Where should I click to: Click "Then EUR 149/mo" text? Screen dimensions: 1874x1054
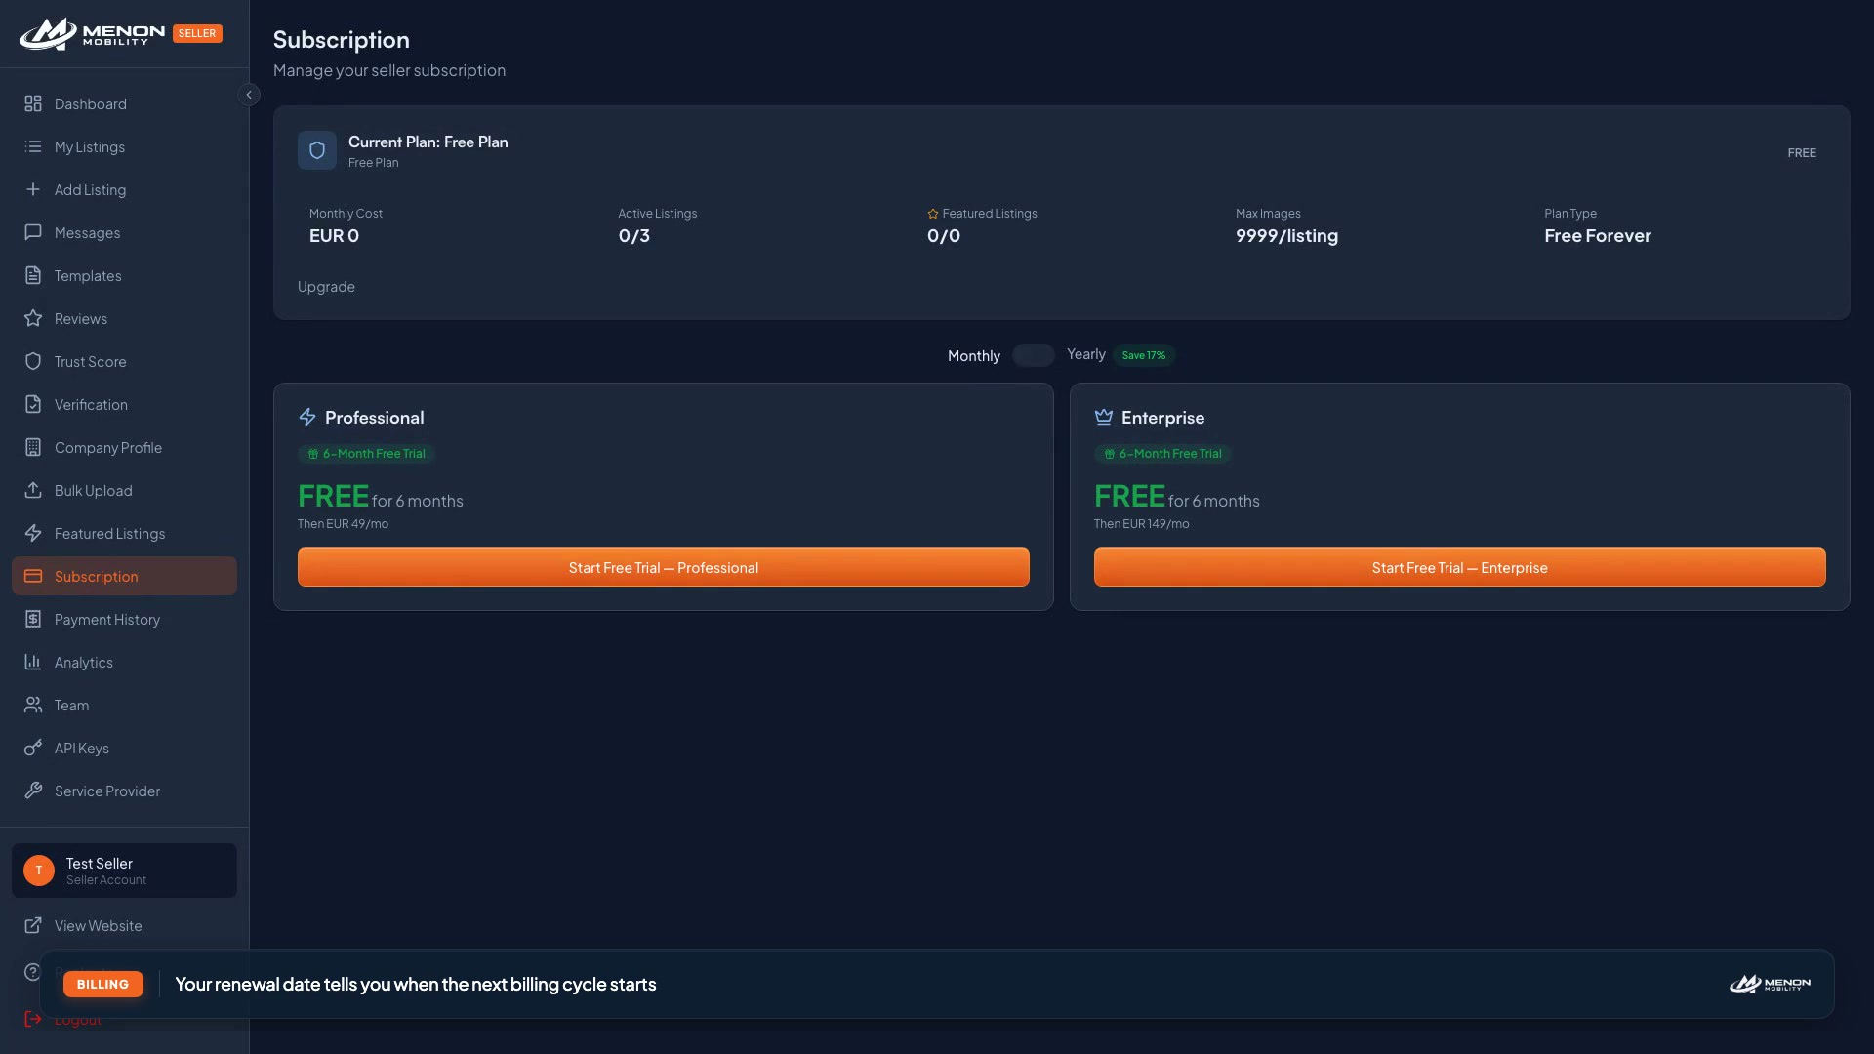point(1141,524)
